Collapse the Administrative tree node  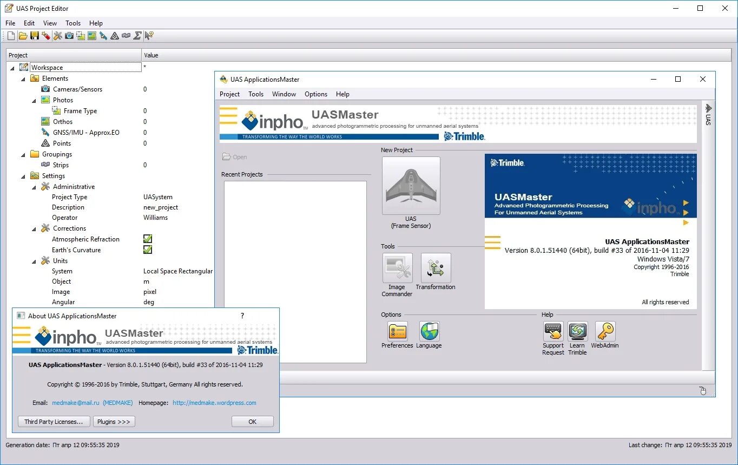[34, 187]
